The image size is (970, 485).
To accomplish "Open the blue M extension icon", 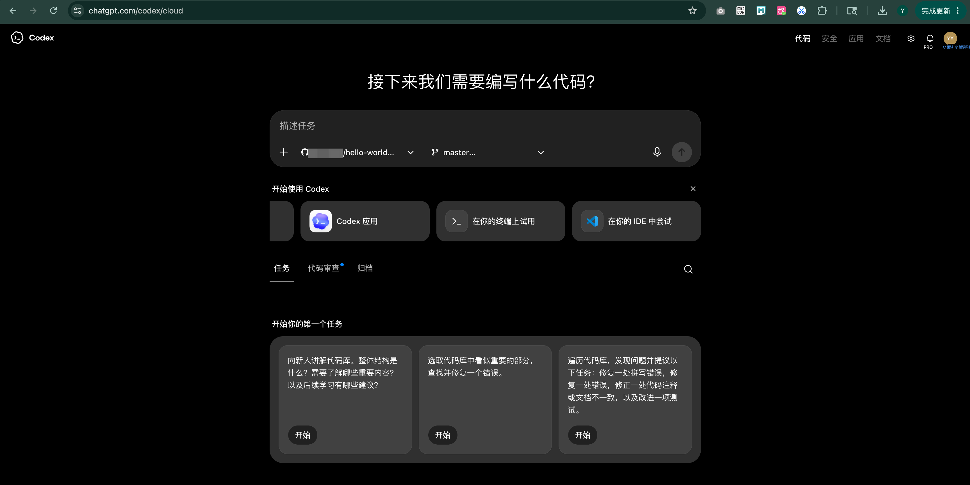I will click(x=761, y=11).
